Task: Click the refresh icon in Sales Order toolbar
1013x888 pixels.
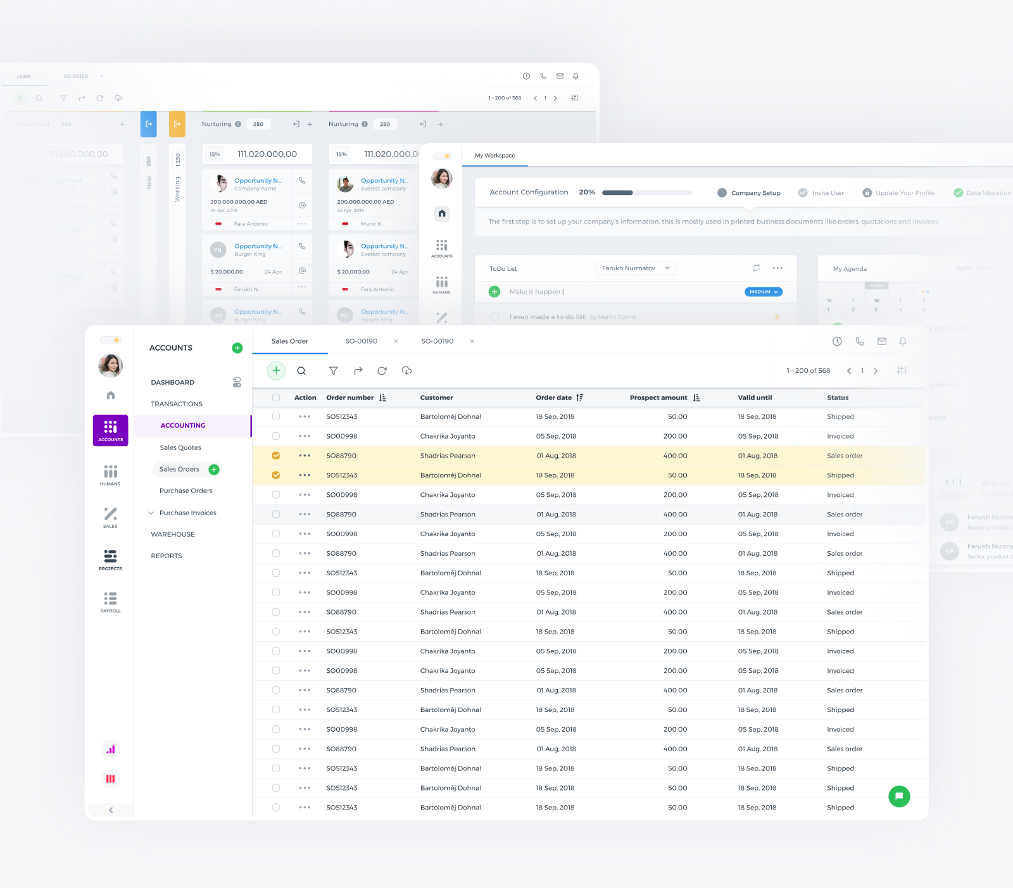Action: (382, 371)
